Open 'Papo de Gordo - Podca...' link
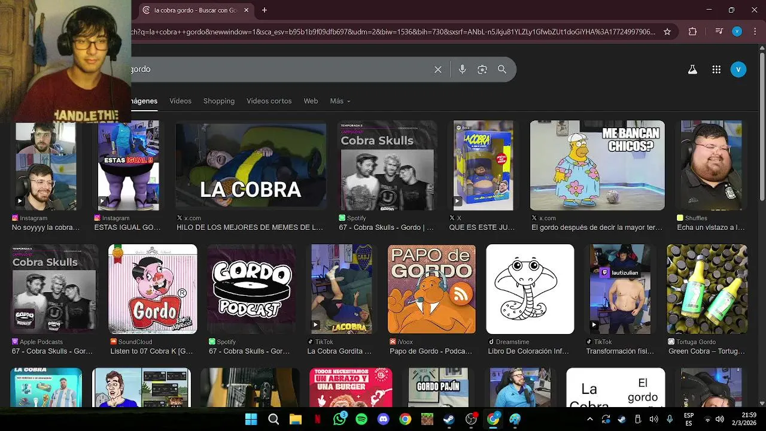Image resolution: width=766 pixels, height=431 pixels. [x=431, y=351]
